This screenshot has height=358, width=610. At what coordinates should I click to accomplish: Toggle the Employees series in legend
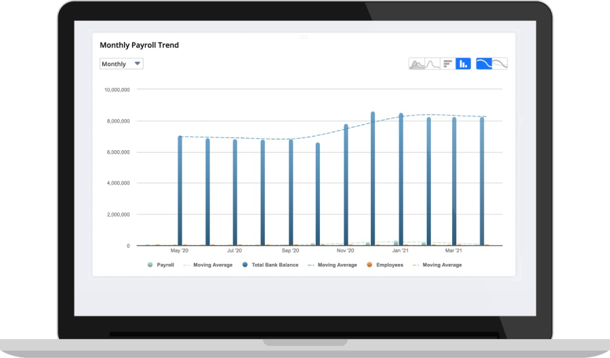coord(385,265)
